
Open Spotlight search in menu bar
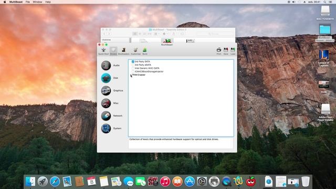[325, 2]
